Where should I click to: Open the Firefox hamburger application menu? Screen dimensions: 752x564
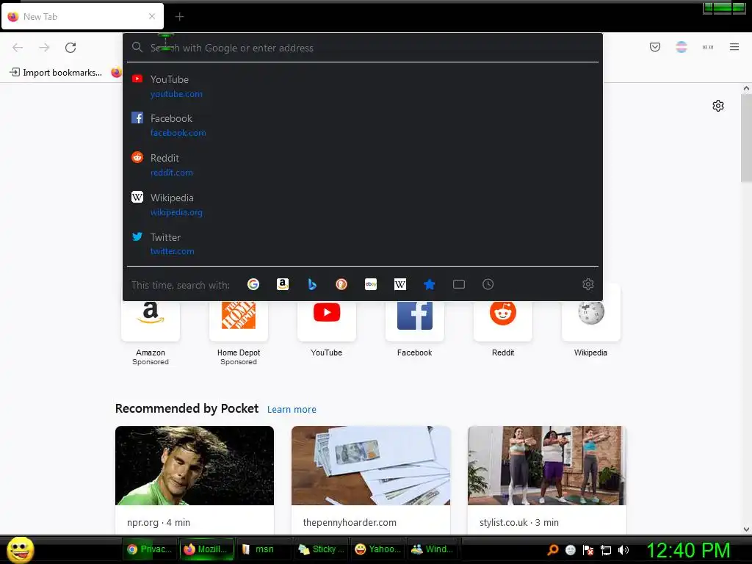[x=734, y=47]
